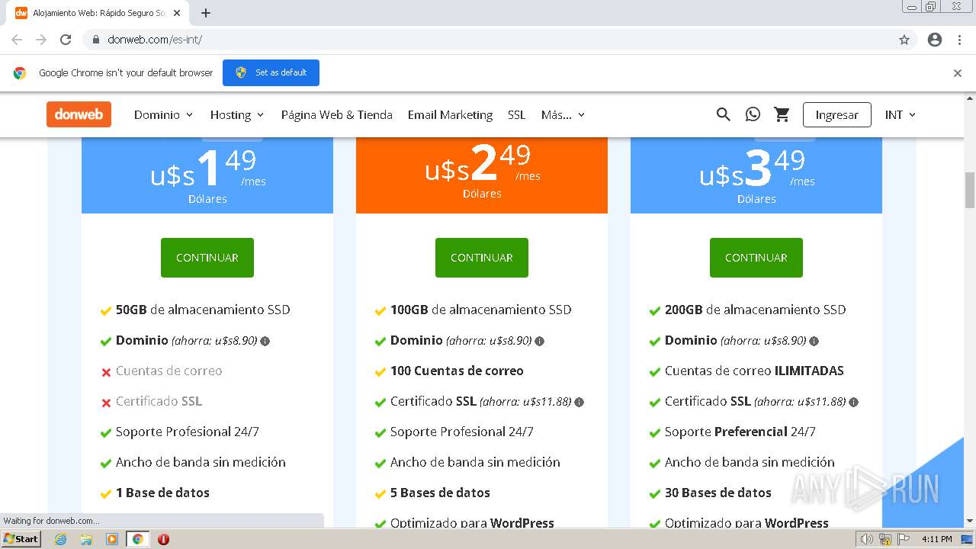Go to the SSL page
The image size is (976, 549).
coord(517,114)
